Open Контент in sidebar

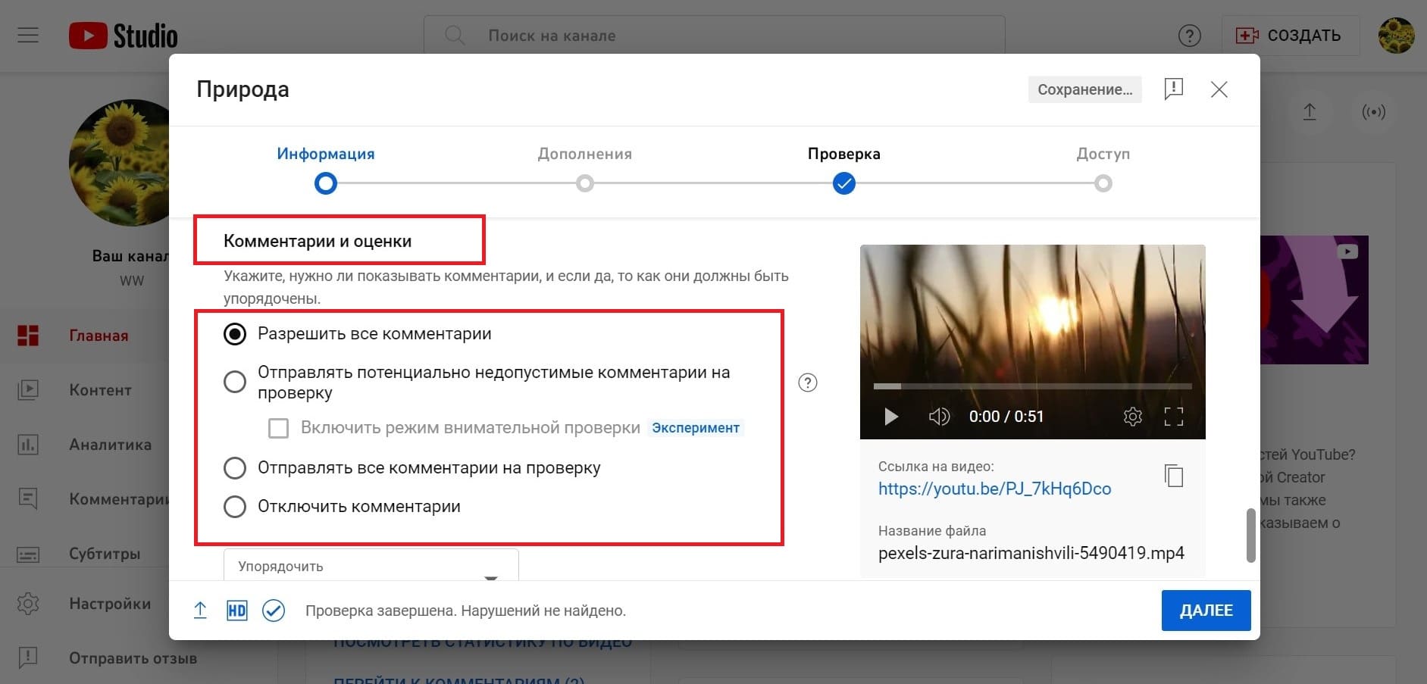[x=100, y=390]
